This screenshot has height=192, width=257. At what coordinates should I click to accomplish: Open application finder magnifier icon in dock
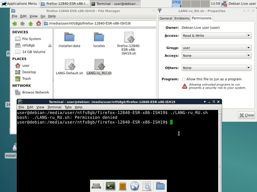[147, 186]
